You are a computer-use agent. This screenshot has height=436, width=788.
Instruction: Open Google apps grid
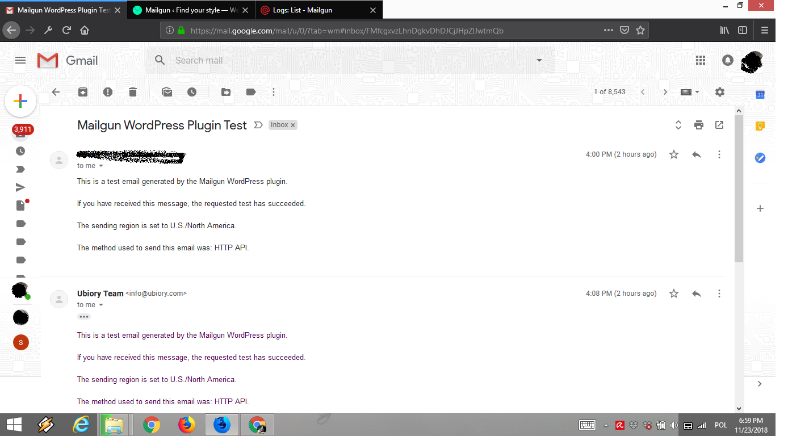pos(701,60)
